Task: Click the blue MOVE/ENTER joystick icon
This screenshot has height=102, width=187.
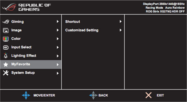Action: tap(26, 95)
